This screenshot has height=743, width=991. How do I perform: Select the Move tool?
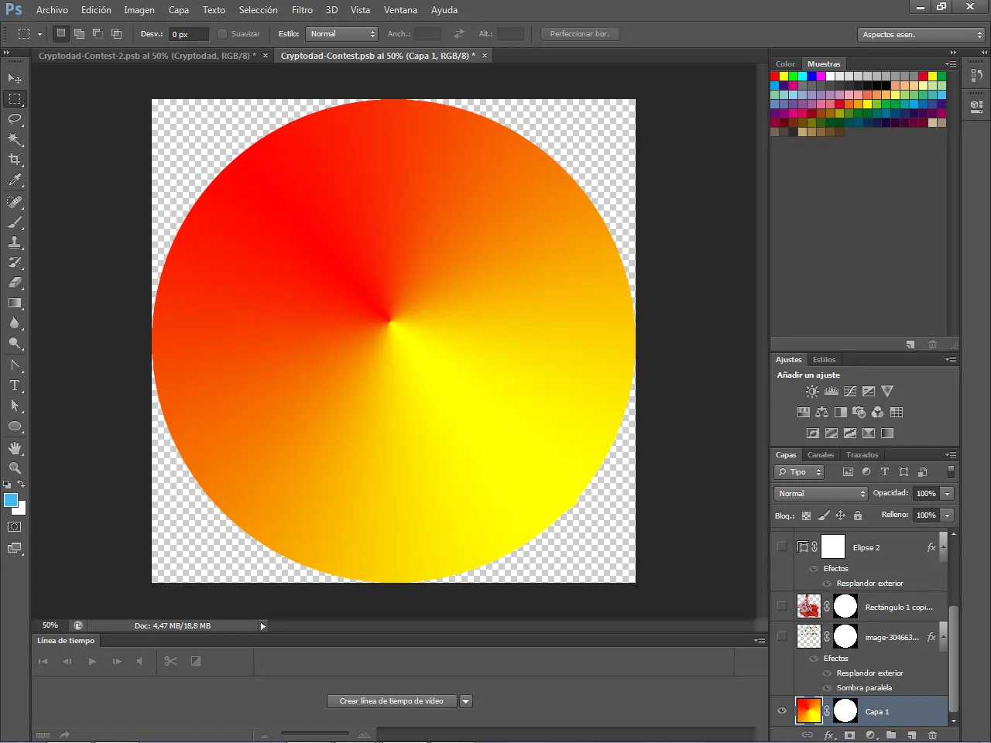15,79
